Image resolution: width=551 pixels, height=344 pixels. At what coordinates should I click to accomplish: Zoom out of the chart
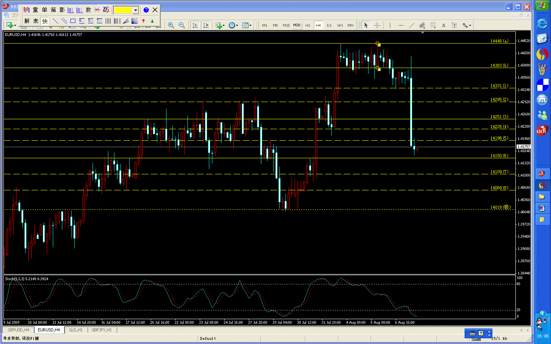(x=182, y=25)
